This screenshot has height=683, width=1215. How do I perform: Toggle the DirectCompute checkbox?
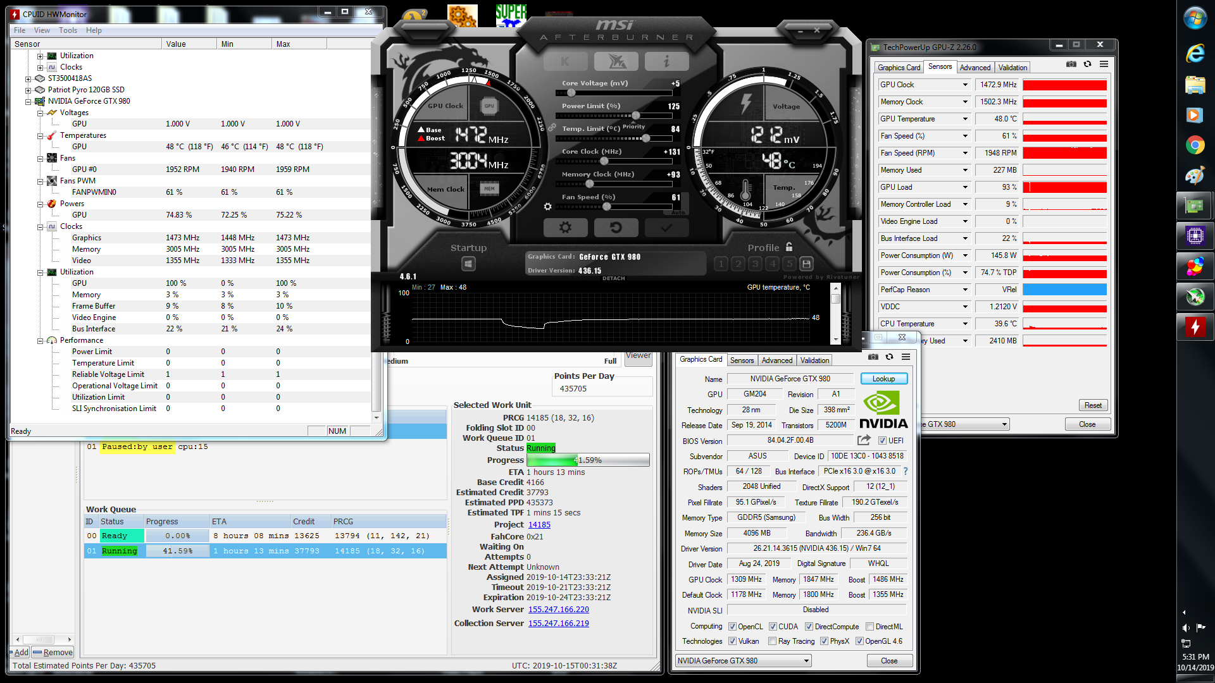point(809,627)
